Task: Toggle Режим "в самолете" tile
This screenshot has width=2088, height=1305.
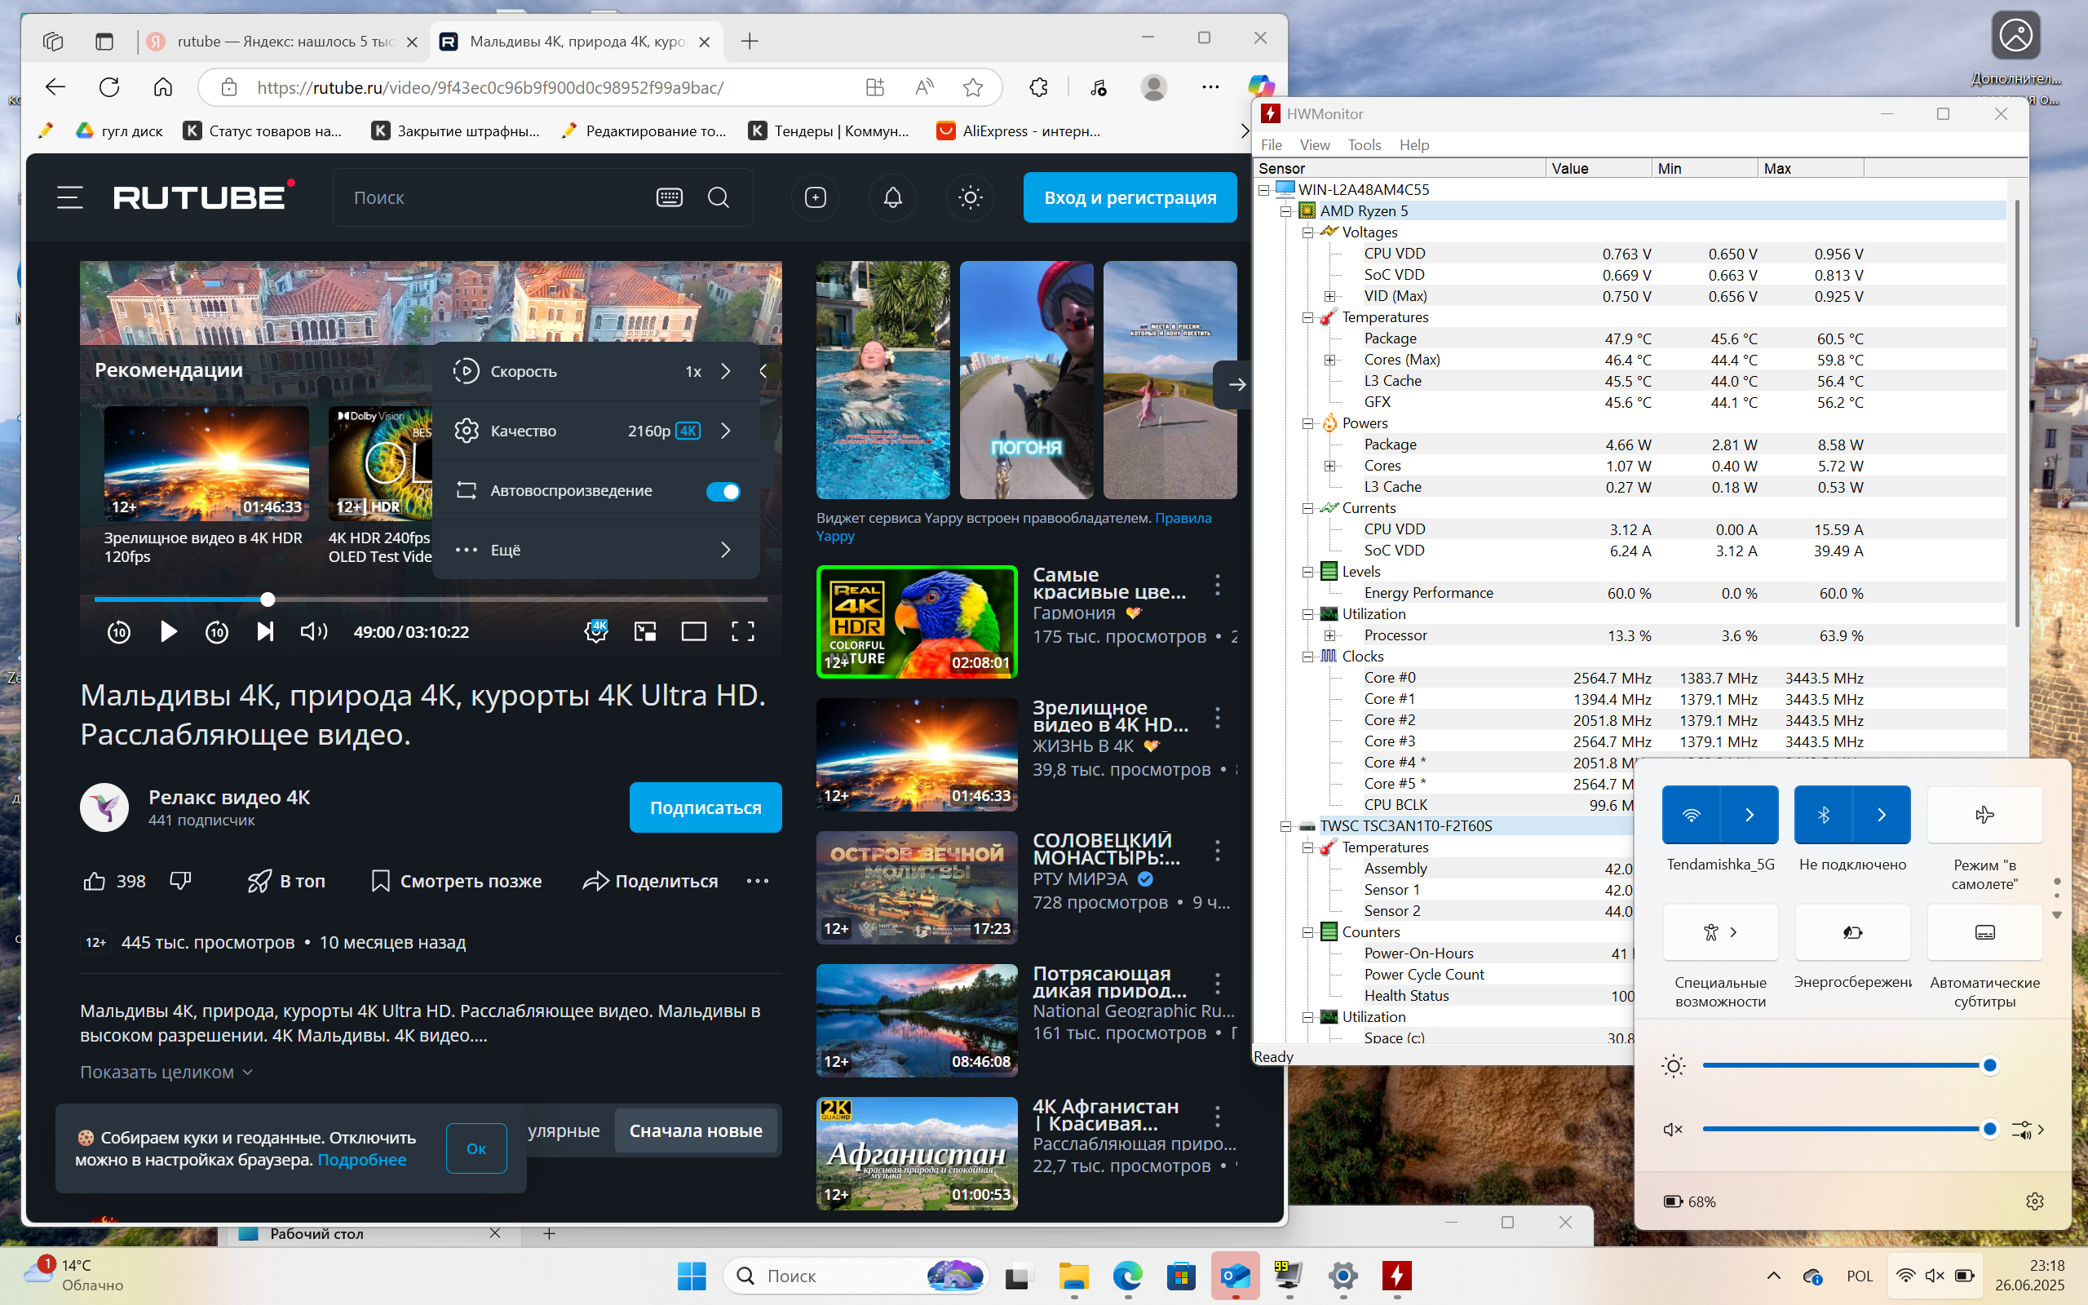Action: point(1984,815)
